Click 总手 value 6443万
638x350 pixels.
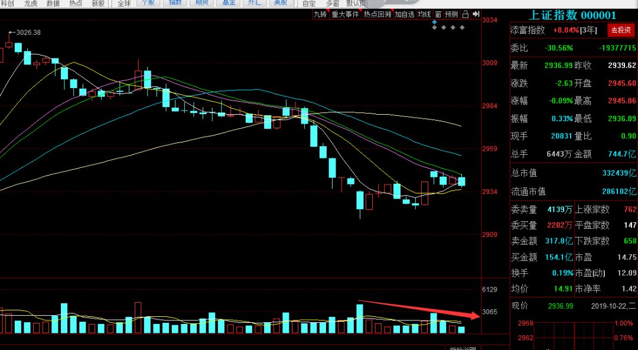560,154
